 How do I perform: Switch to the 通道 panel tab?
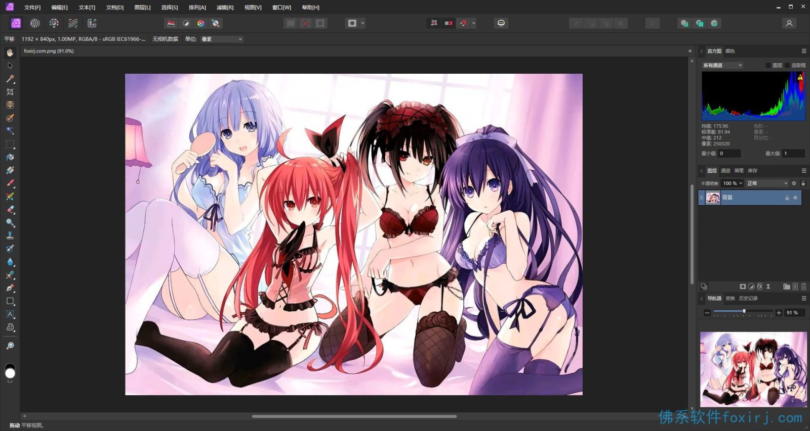tap(725, 171)
